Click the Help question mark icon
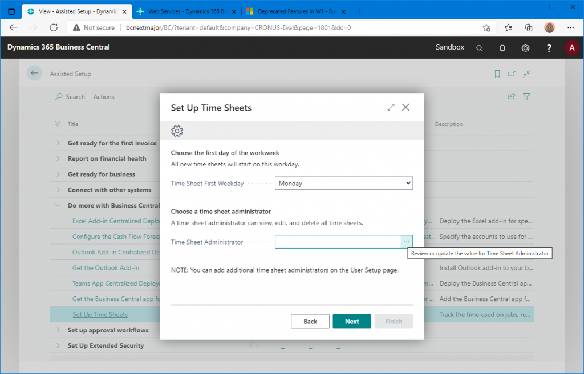The width and height of the screenshot is (584, 374). pyautogui.click(x=549, y=48)
